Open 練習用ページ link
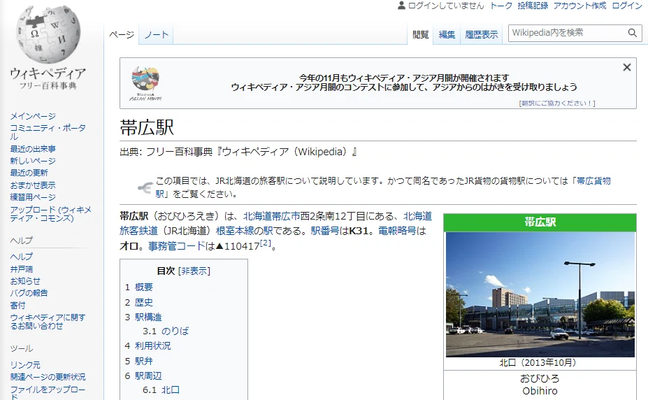Viewport: 648px width, 400px height. 33,197
